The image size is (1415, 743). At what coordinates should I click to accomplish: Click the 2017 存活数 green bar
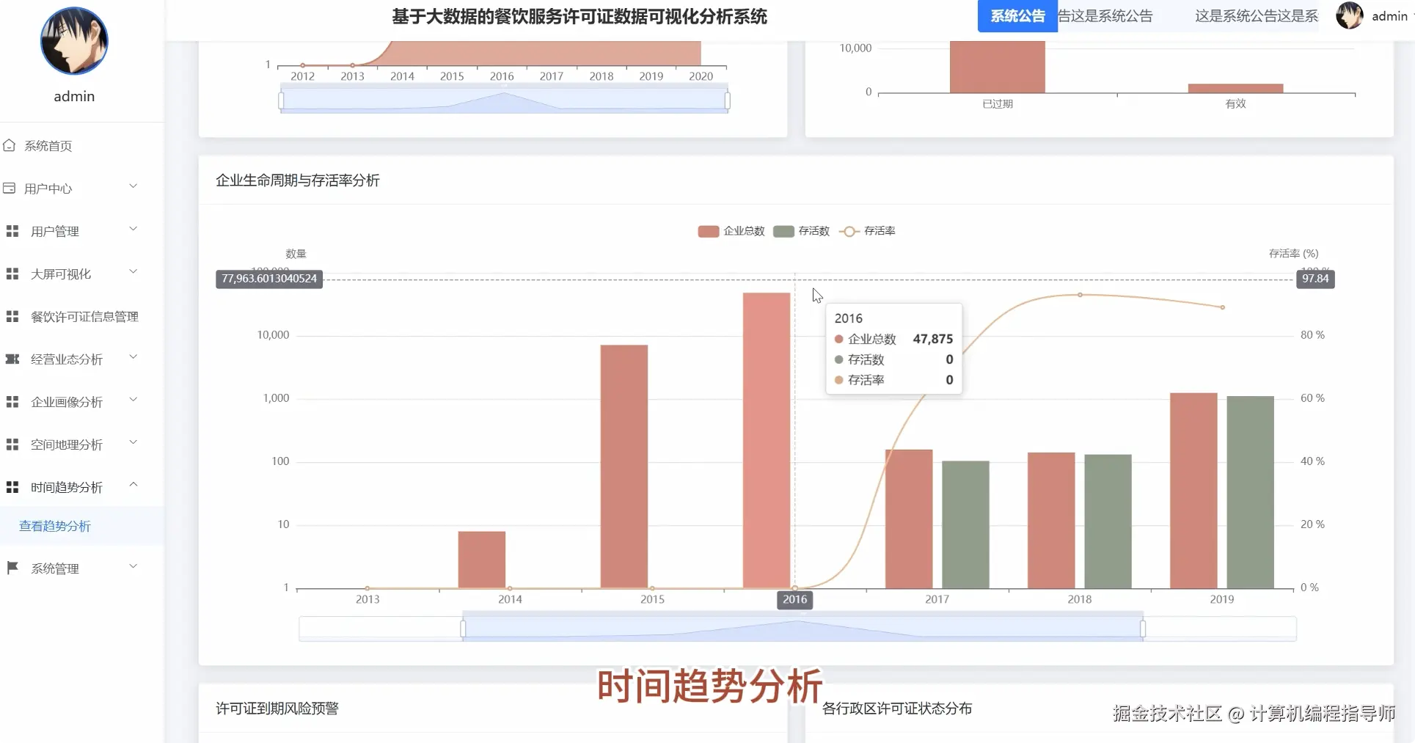[965, 524]
